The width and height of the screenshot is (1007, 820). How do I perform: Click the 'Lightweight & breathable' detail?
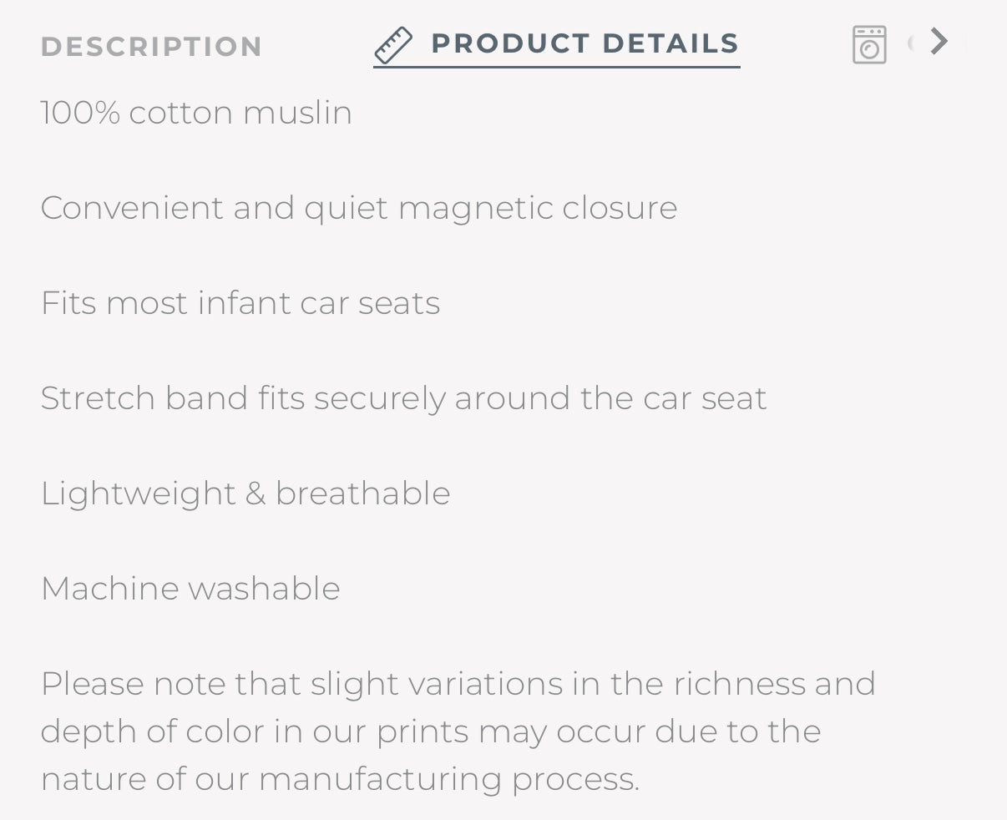tap(245, 493)
